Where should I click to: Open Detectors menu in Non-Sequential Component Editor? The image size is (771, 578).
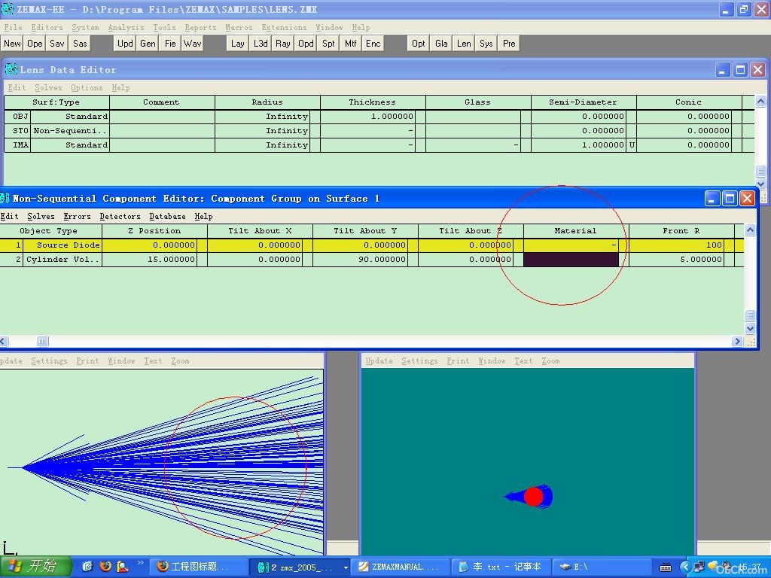[120, 216]
